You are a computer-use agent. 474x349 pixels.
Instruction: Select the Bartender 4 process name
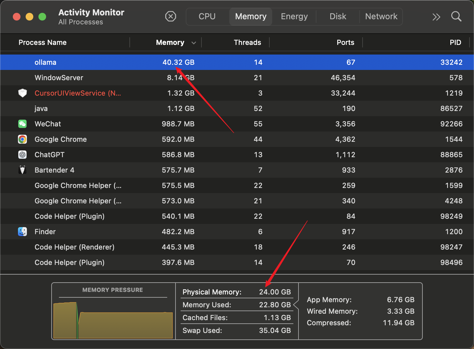pos(54,170)
